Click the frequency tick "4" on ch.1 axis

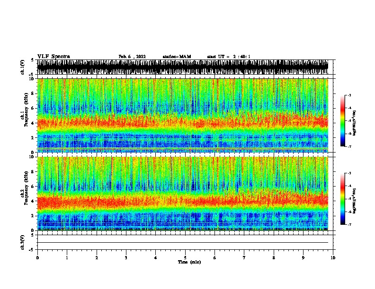coord(33,123)
